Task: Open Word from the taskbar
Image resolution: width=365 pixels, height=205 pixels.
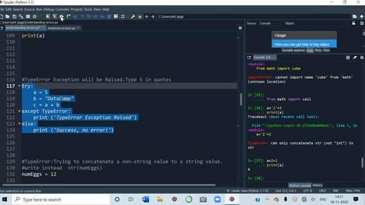Action: pos(145,199)
